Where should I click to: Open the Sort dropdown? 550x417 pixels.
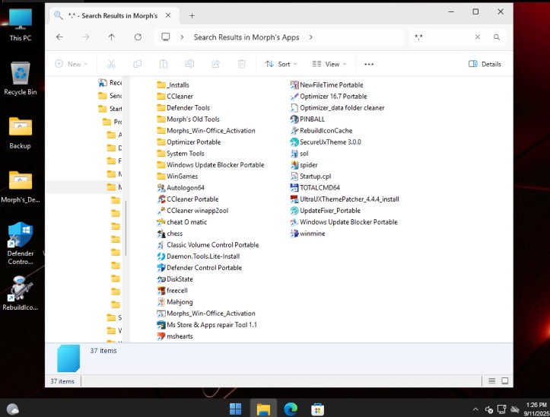281,64
